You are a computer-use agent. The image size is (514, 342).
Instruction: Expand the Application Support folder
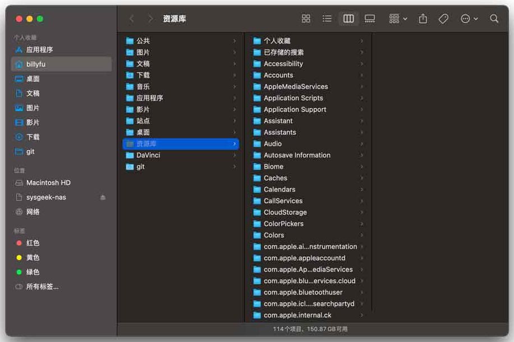295,109
